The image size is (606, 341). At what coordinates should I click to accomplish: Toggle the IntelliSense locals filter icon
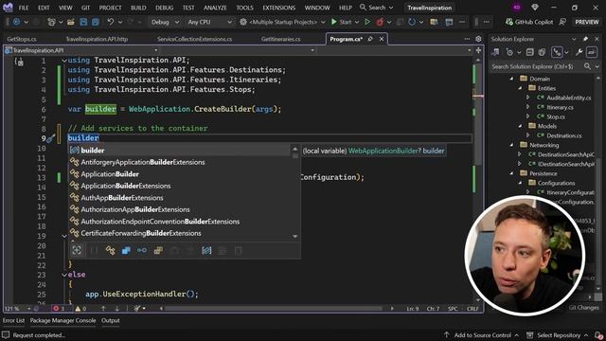coord(206,250)
